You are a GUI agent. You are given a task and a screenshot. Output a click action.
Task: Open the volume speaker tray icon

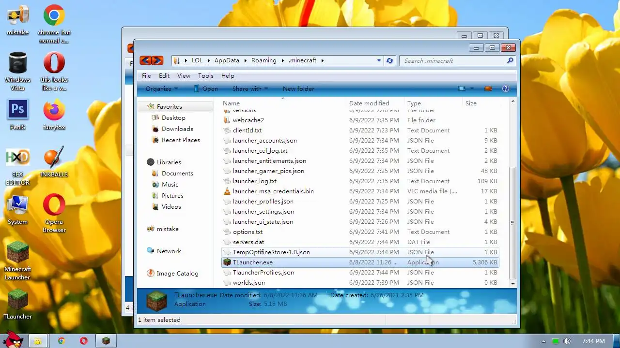pos(567,341)
